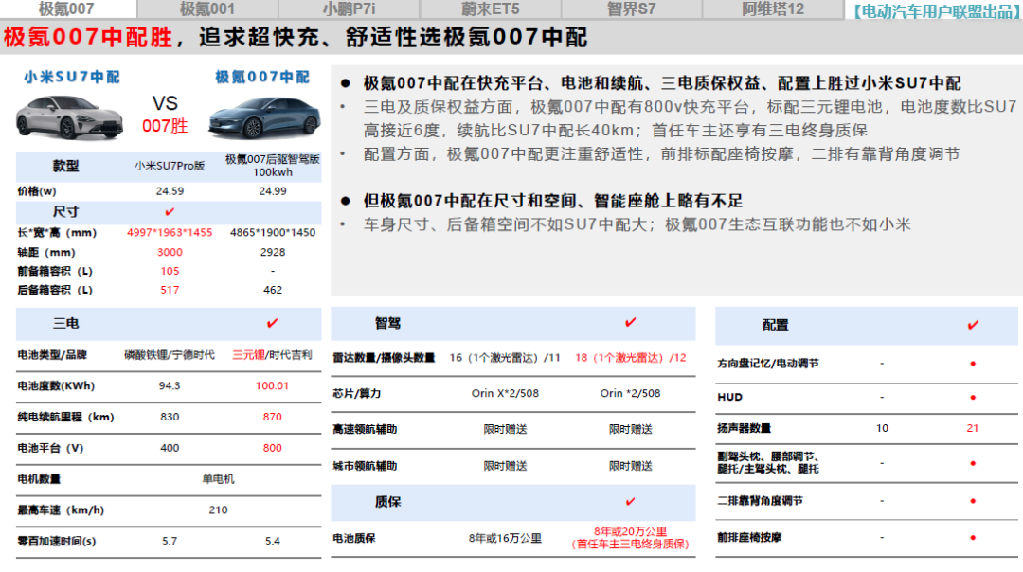Click the 磷酸铁锂/宁德时代 battery cell
The width and height of the screenshot is (1023, 572).
click(x=170, y=355)
